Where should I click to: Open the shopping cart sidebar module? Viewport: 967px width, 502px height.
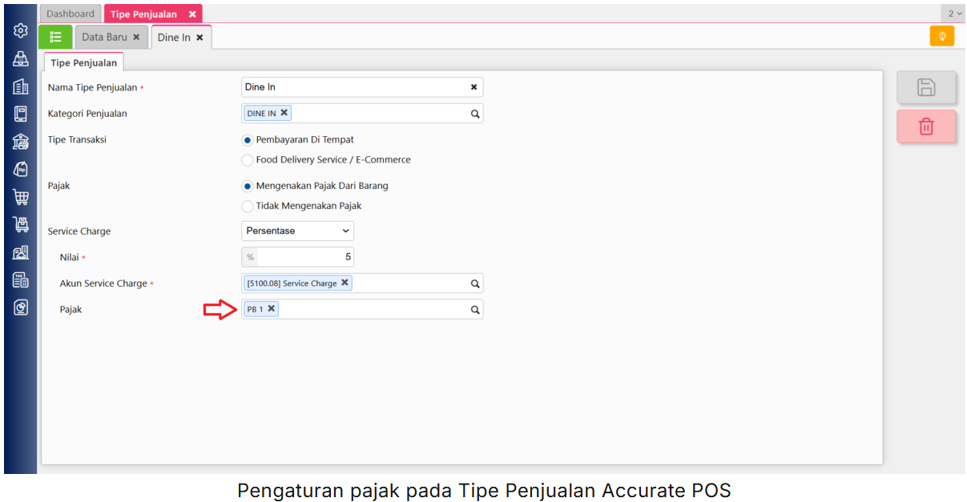click(x=21, y=197)
